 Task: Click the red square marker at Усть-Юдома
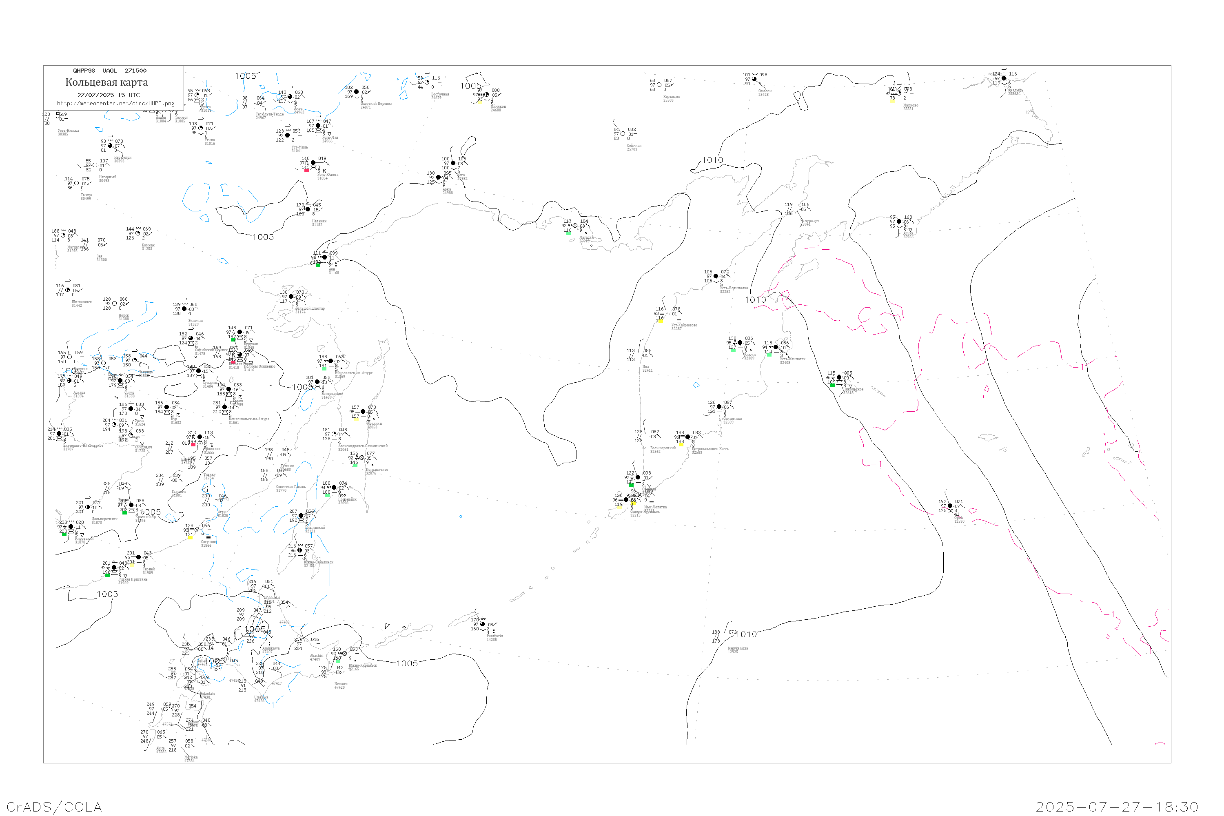307,170
